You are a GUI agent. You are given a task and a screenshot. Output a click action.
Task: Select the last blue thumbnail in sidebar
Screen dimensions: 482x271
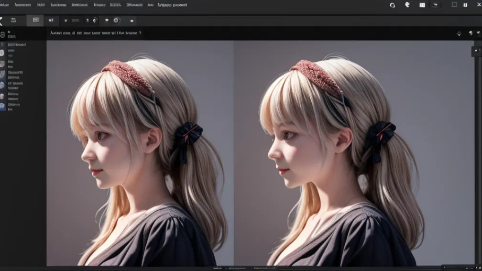tap(2, 106)
